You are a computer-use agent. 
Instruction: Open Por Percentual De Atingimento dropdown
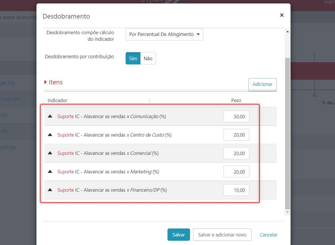pyautogui.click(x=164, y=35)
